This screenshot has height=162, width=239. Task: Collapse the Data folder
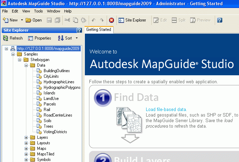[26, 65]
